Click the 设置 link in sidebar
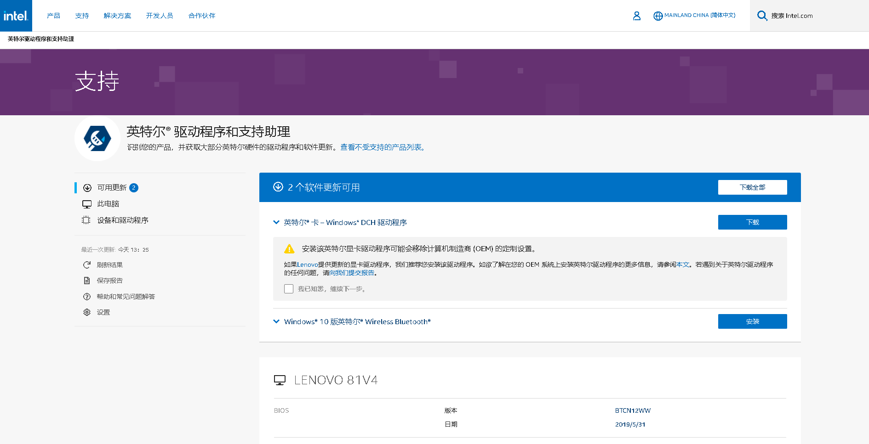 [x=103, y=312]
